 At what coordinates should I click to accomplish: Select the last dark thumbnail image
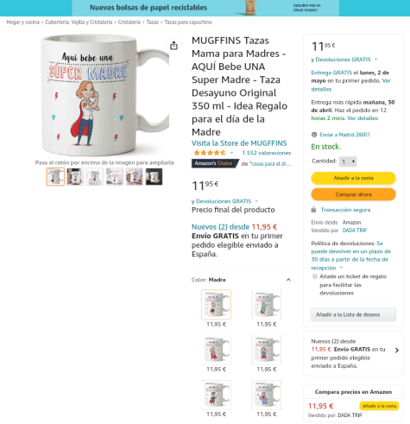[x=154, y=177]
